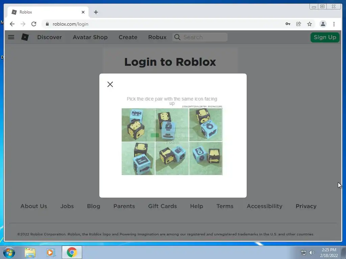The image size is (346, 259).
Task: Reload the Roblox login page
Action: 34,24
